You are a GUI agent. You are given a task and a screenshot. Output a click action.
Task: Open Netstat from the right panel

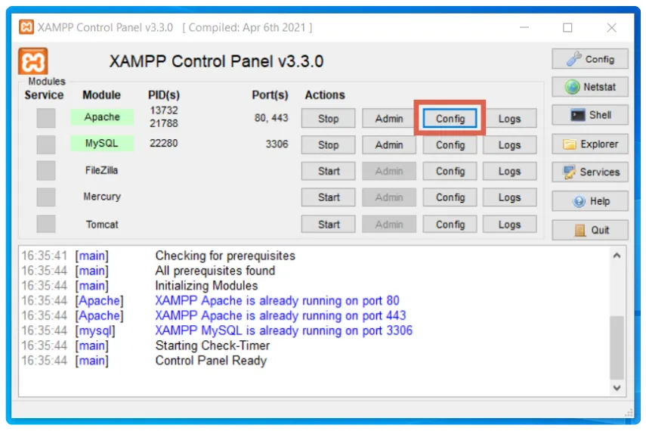(x=590, y=87)
